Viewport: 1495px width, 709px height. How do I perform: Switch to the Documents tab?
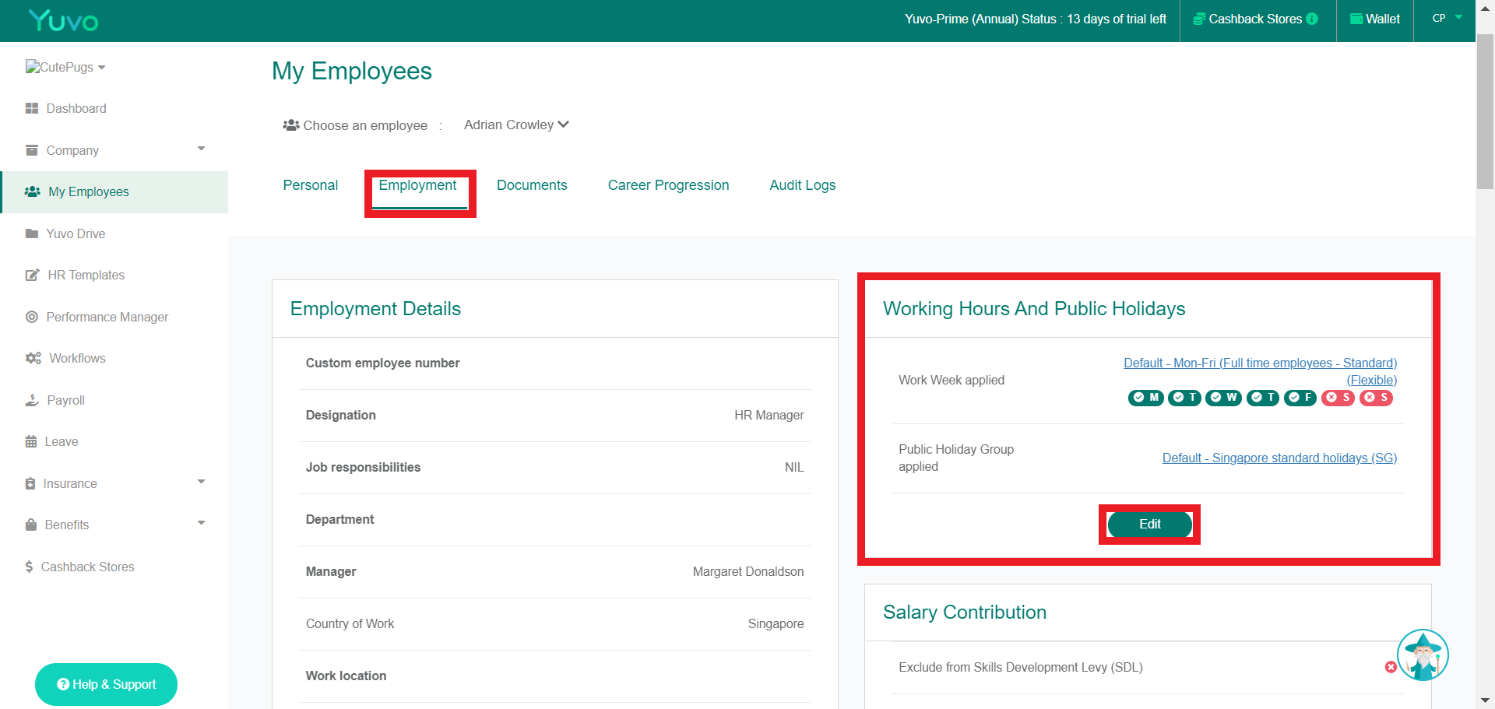point(532,185)
